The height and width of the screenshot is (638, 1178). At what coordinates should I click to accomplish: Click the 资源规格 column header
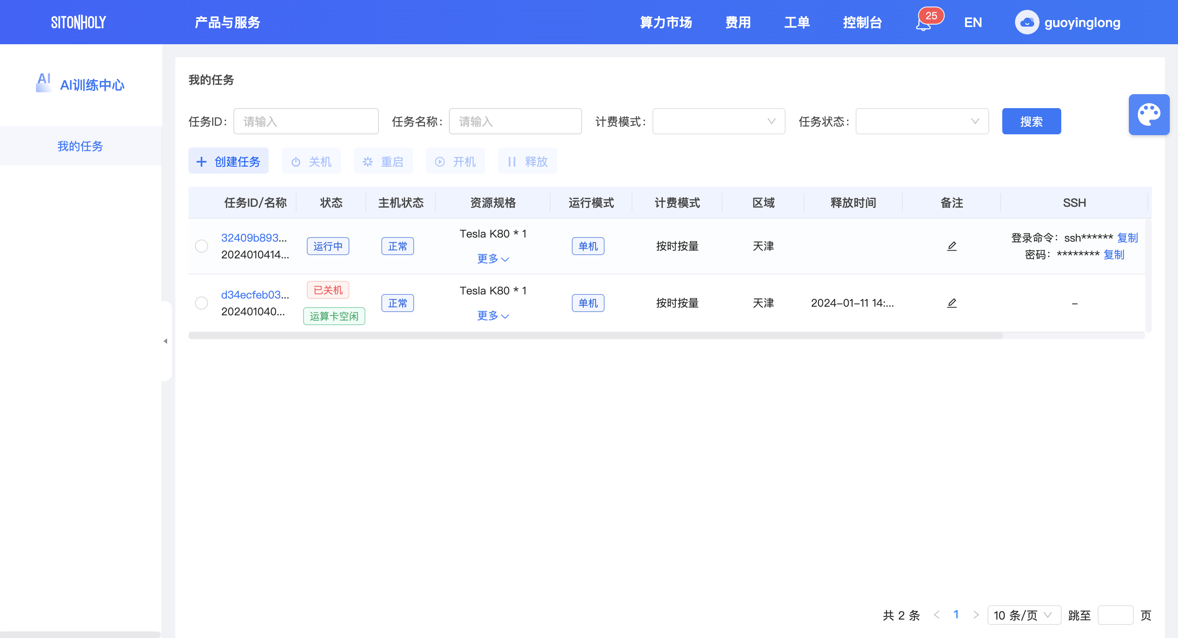(x=493, y=203)
